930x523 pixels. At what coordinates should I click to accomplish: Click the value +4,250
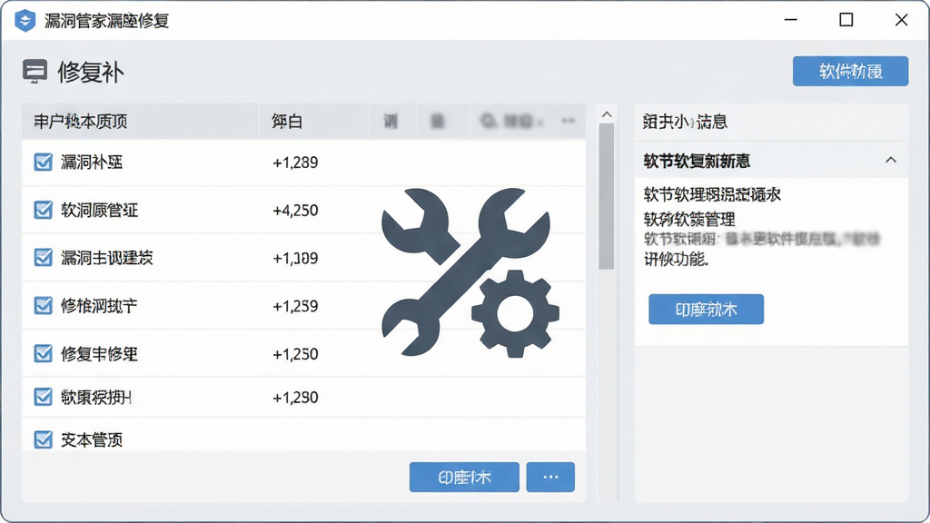[295, 211]
